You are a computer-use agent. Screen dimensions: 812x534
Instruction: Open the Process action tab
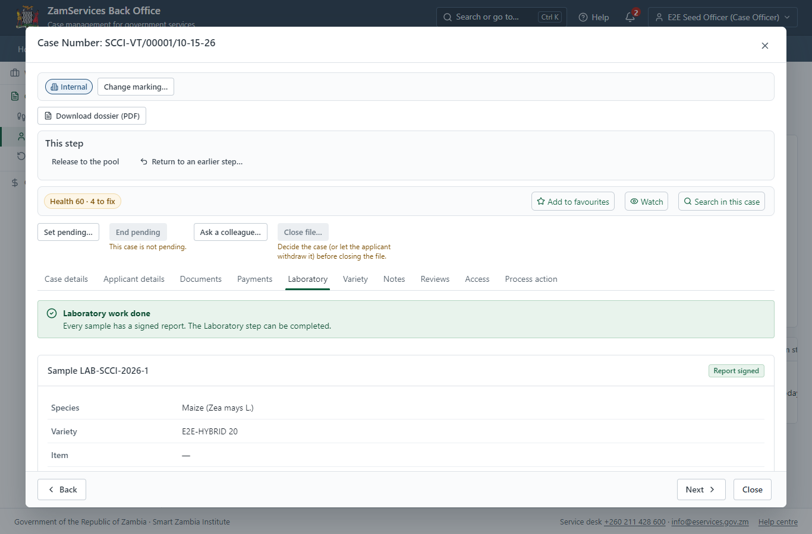531,279
